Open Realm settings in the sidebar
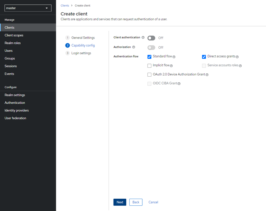Screen dimensions: 266x211 (15, 95)
